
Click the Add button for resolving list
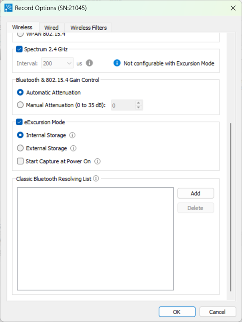pyautogui.click(x=196, y=193)
